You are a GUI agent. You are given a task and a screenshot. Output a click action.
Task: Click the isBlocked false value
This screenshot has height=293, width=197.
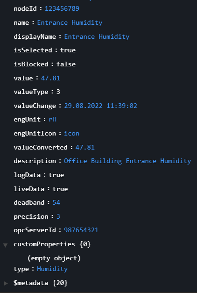66,64
